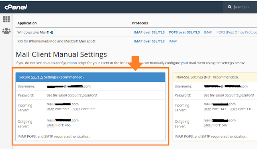Image resolution: width=257 pixels, height=149 pixels.
Task: Click the cPanel logo
Action: tap(16, 7)
